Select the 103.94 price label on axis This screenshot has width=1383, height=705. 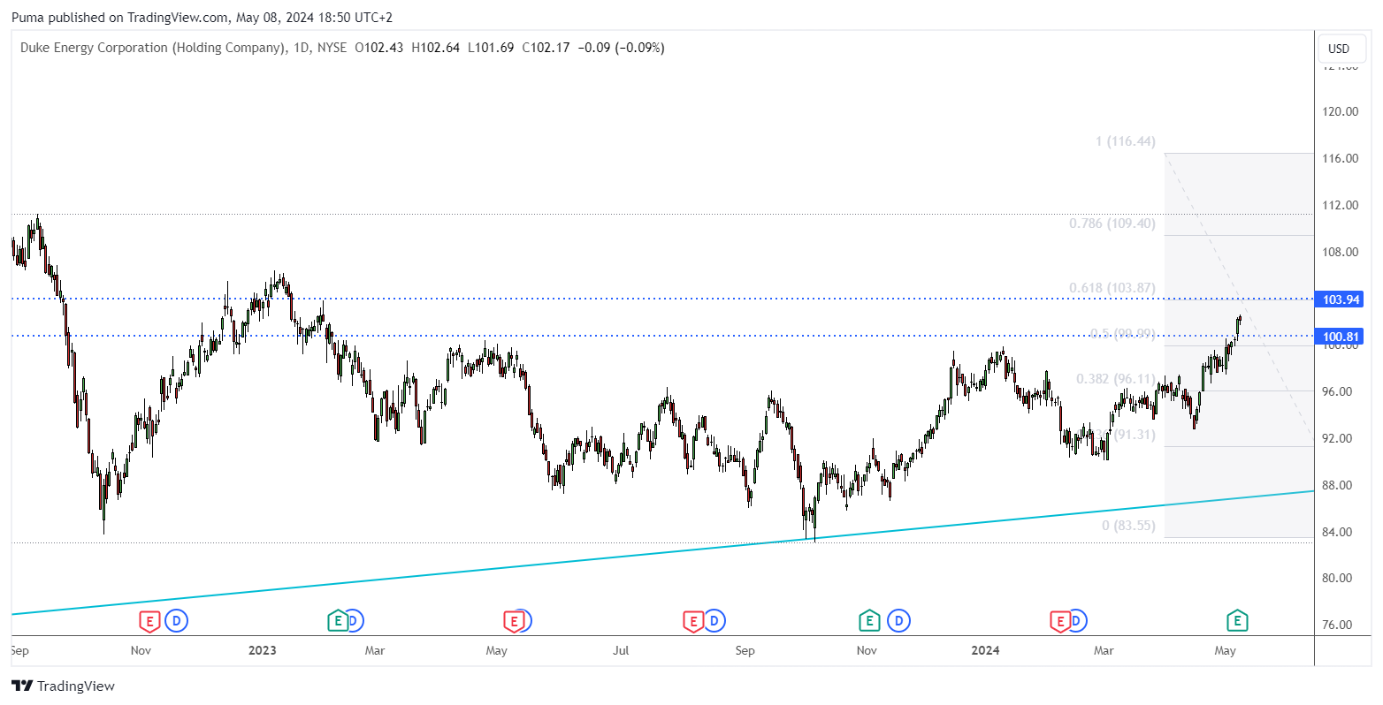1339,299
